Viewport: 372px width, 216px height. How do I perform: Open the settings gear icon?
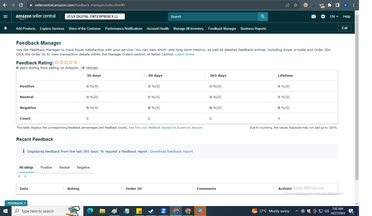pos(323,16)
